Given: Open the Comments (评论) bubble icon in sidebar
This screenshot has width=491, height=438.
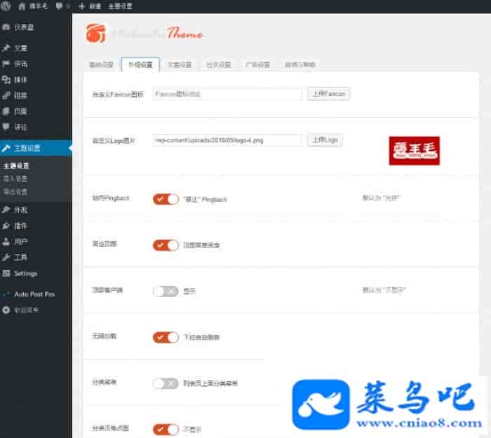Looking at the screenshot, I should click(6, 128).
